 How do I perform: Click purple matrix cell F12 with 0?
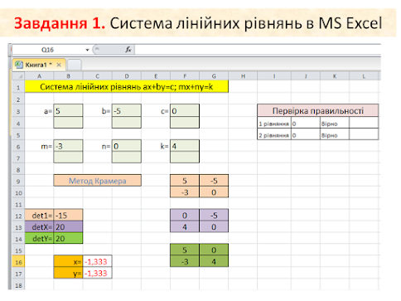(185, 216)
